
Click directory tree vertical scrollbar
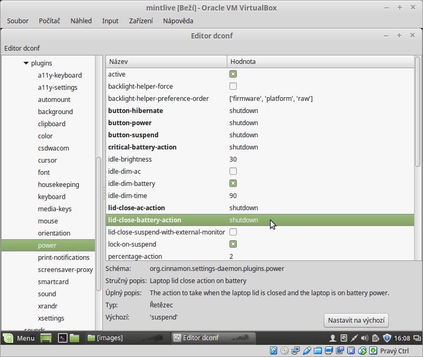(99, 223)
